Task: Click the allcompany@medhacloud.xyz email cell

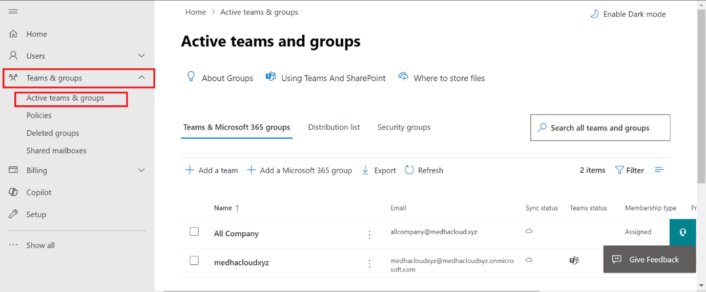Action: pos(434,232)
